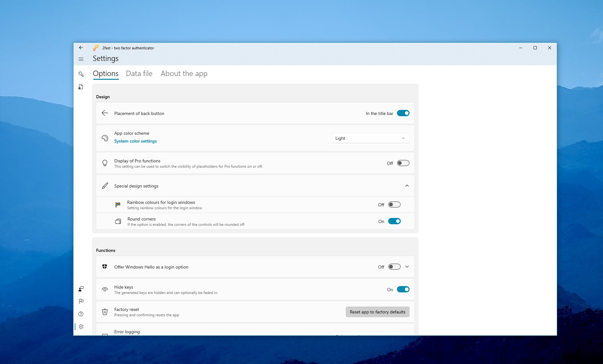The height and width of the screenshot is (364, 603).
Task: Select the flag icon for what's new
Action: coord(81,301)
